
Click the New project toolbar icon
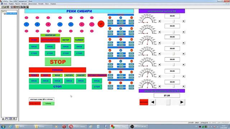[3, 7]
